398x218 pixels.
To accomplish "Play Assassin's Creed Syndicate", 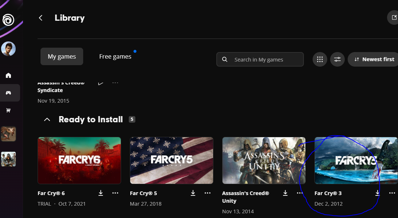I will coord(101,83).
